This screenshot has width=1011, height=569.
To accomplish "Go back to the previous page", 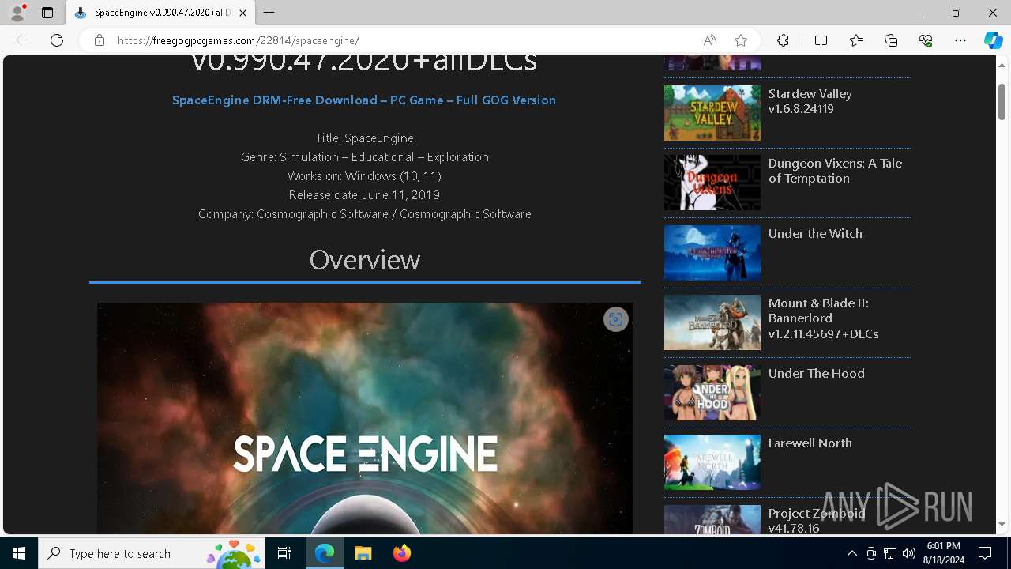I will 22,40.
